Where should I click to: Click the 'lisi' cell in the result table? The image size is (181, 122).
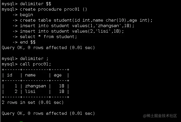(x=30, y=91)
